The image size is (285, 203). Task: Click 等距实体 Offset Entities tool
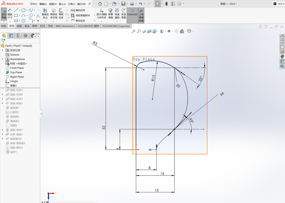tap(61, 14)
